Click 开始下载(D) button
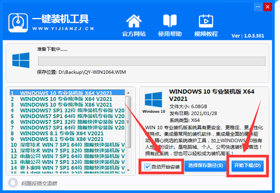The height and width of the screenshot is (193, 280). coord(247,165)
